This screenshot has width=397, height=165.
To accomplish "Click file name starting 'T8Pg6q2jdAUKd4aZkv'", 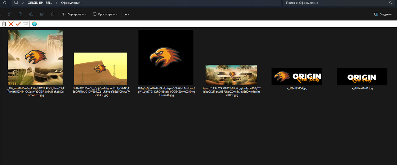I will (x=166, y=92).
